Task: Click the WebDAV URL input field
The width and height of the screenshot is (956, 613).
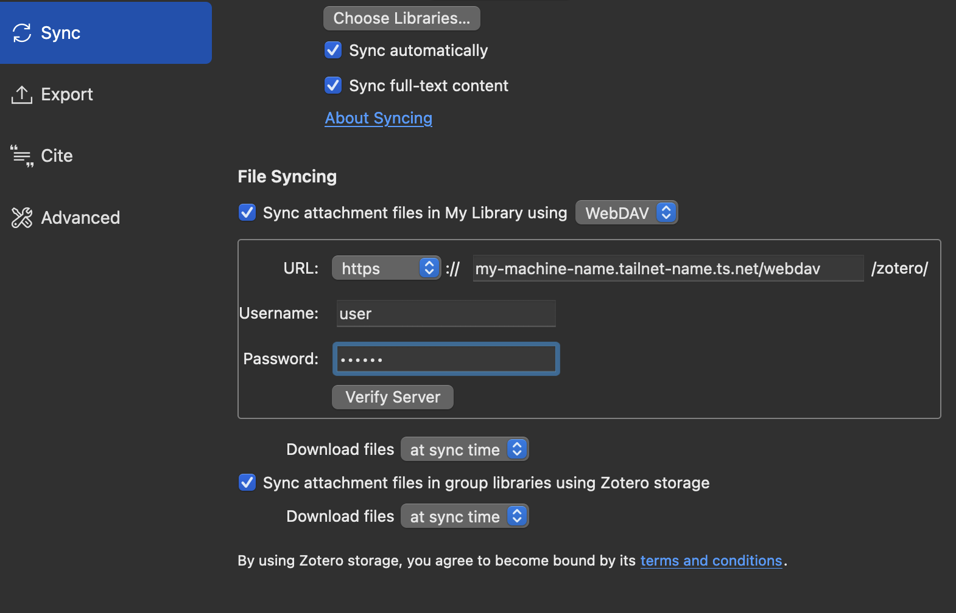Action: 668,268
